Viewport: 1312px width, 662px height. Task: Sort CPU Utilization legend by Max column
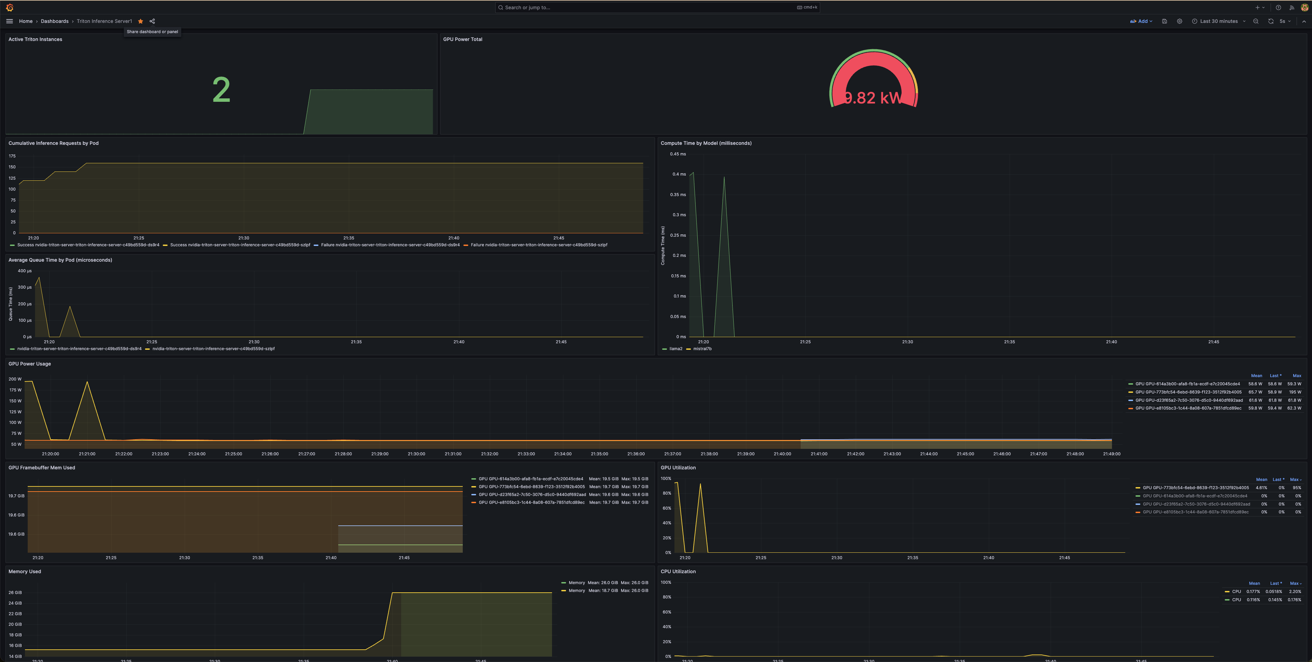(1295, 584)
